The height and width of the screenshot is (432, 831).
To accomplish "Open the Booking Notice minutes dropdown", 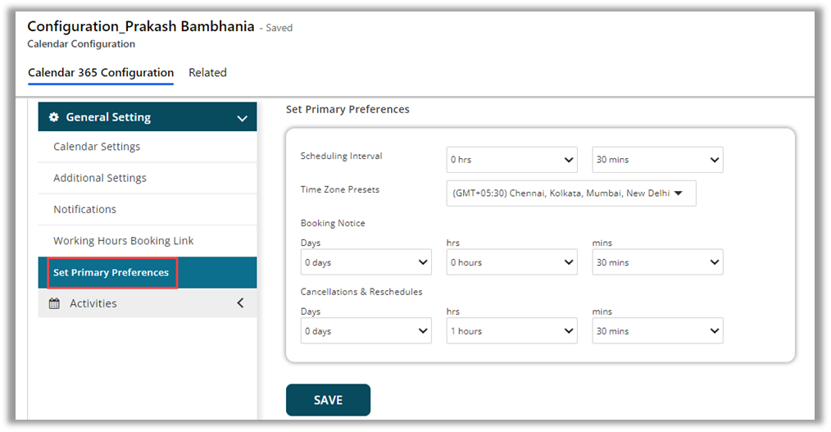I will pos(657,262).
